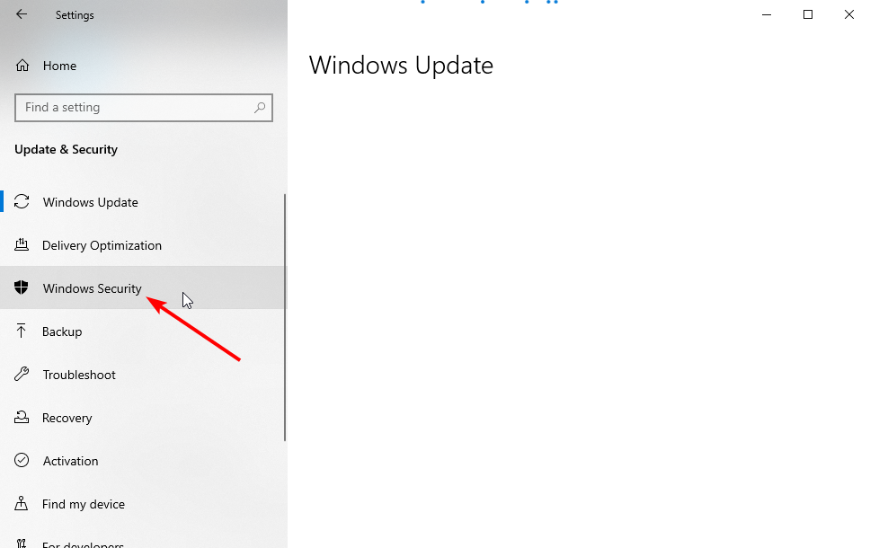The width and height of the screenshot is (870, 548).
Task: Open the Windows Security section
Action: [143, 287]
